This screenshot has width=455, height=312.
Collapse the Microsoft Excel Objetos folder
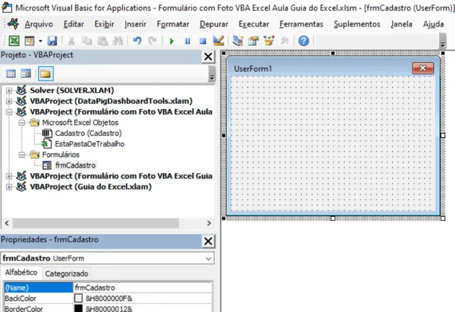22,123
